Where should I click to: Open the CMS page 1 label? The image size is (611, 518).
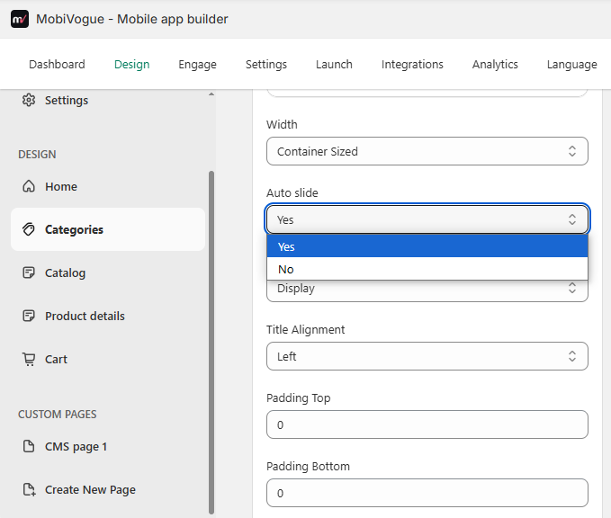point(76,447)
